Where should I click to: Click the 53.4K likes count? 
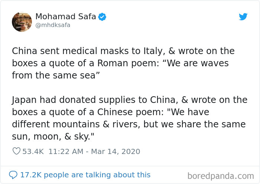click(33, 151)
